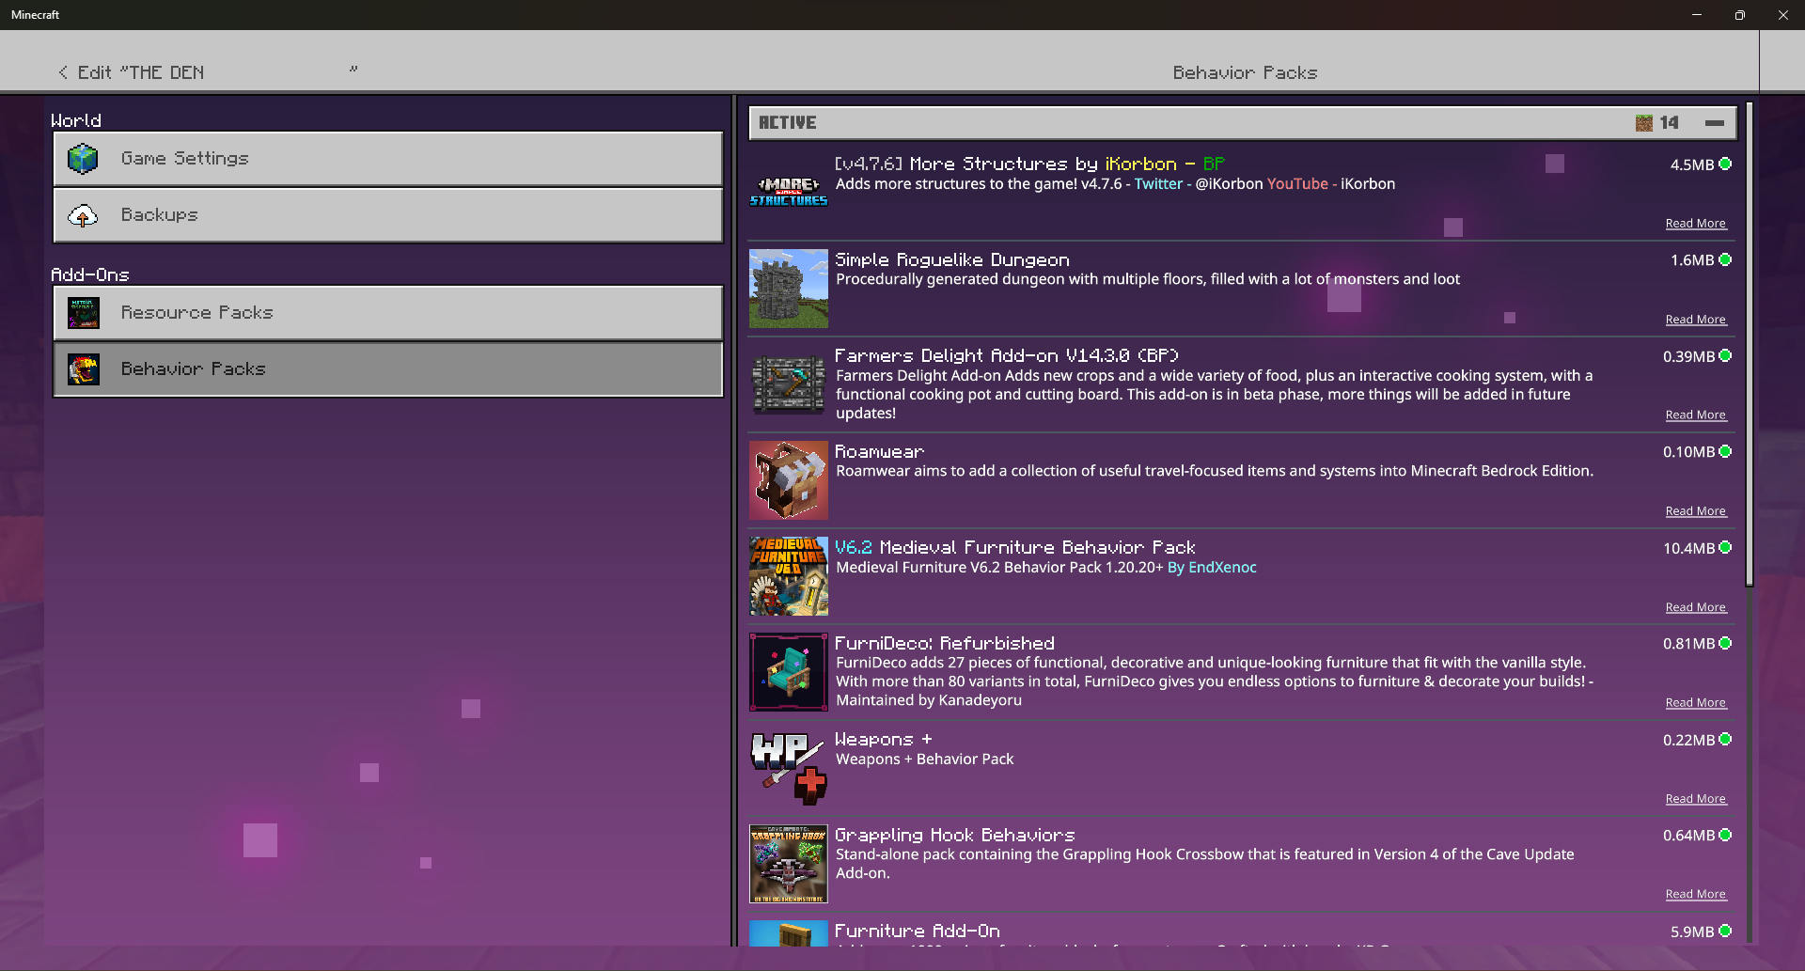
Task: Select the Simple Roguelike Dungeon title
Action: tap(952, 260)
